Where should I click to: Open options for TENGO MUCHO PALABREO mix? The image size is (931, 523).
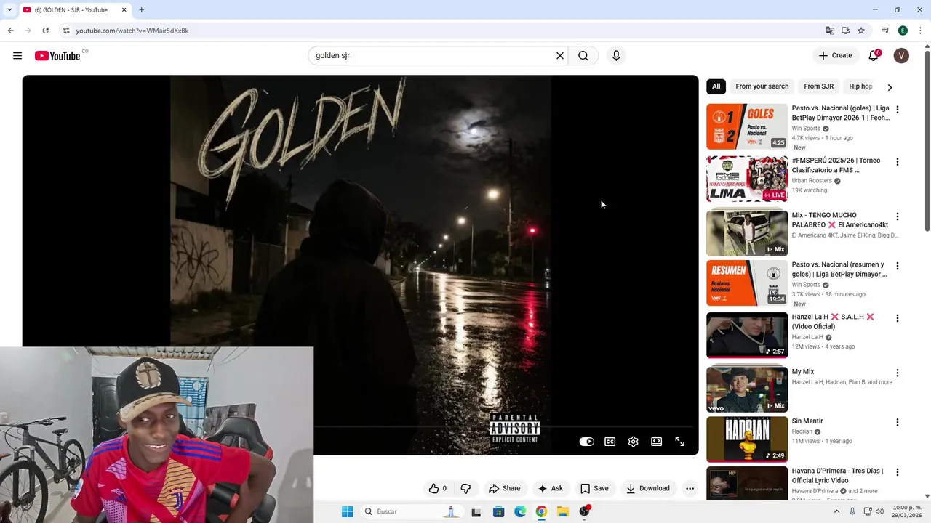point(897,216)
